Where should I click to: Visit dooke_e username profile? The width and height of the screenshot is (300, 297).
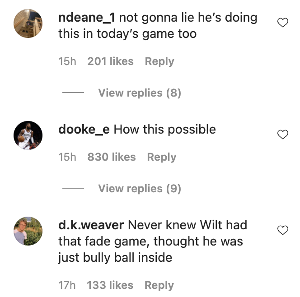tap(84, 130)
